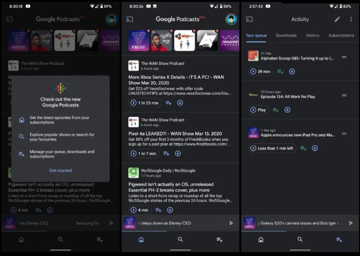Tap the Home icon in the Activity screen's bottom bar
Image resolution: width=360 pixels, height=256 pixels.
261,240
